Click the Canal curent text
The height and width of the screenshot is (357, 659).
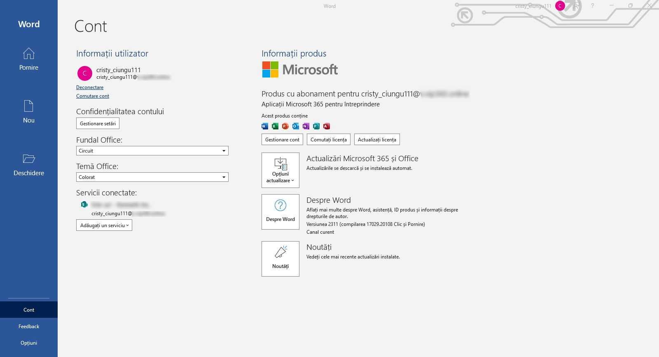(x=320, y=232)
